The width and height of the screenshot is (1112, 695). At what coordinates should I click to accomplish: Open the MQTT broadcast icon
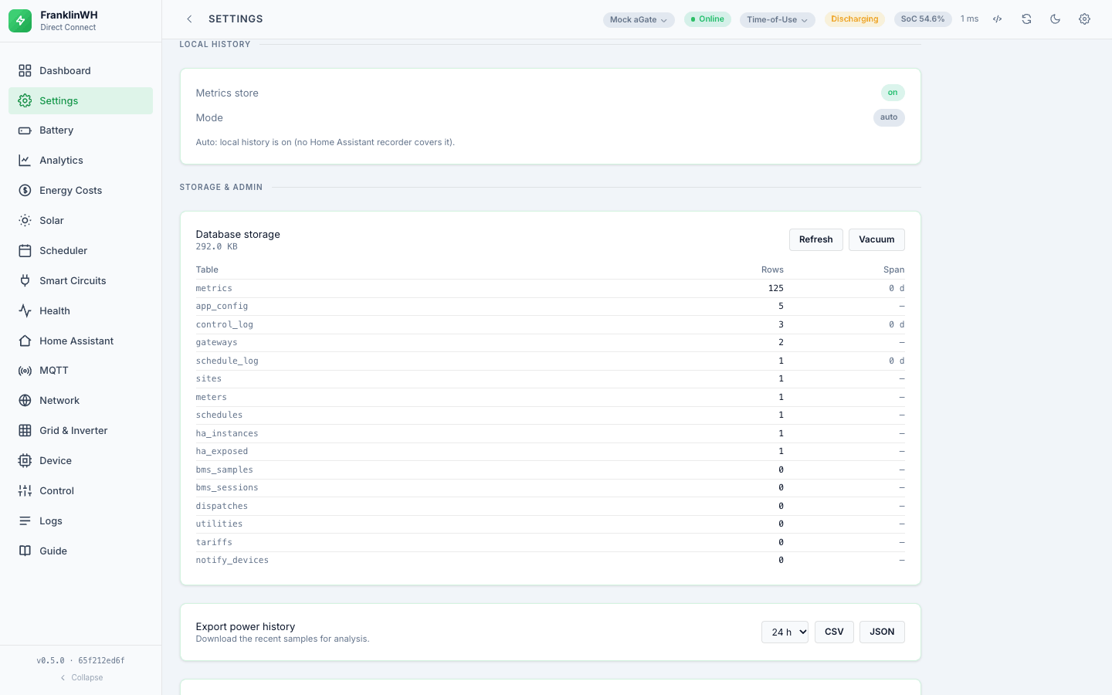(25, 371)
